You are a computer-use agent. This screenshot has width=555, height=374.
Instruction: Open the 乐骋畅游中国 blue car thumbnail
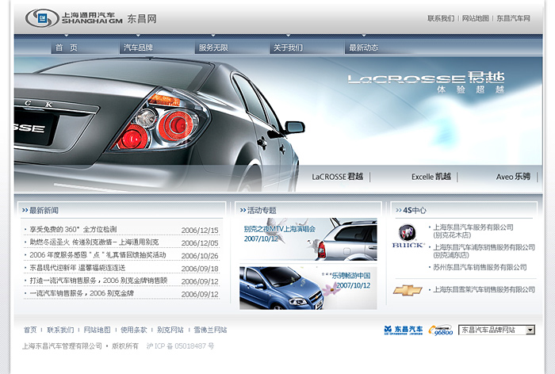tap(308, 288)
